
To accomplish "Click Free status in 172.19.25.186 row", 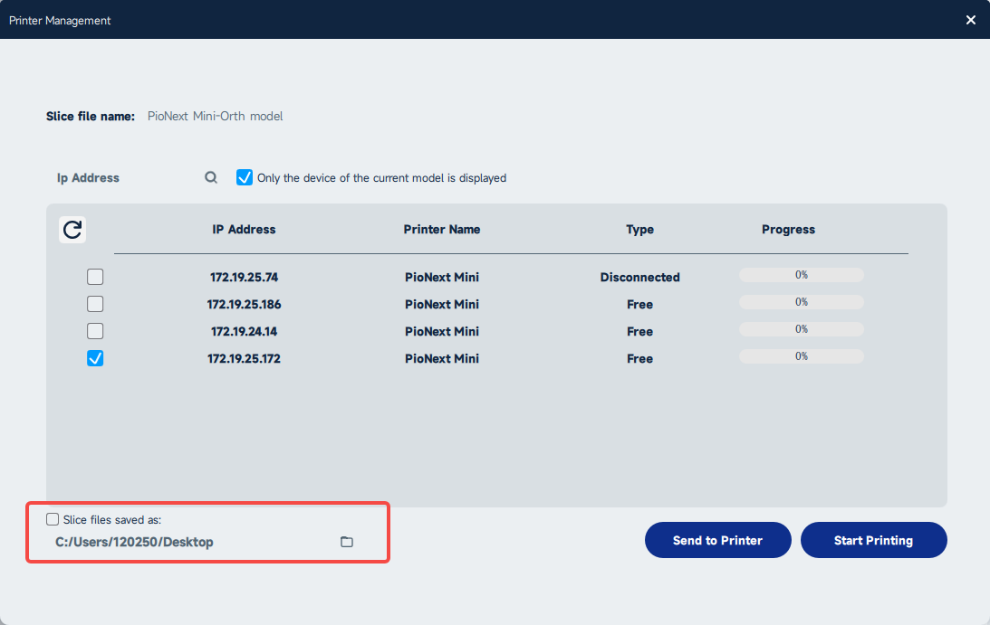I will point(639,304).
